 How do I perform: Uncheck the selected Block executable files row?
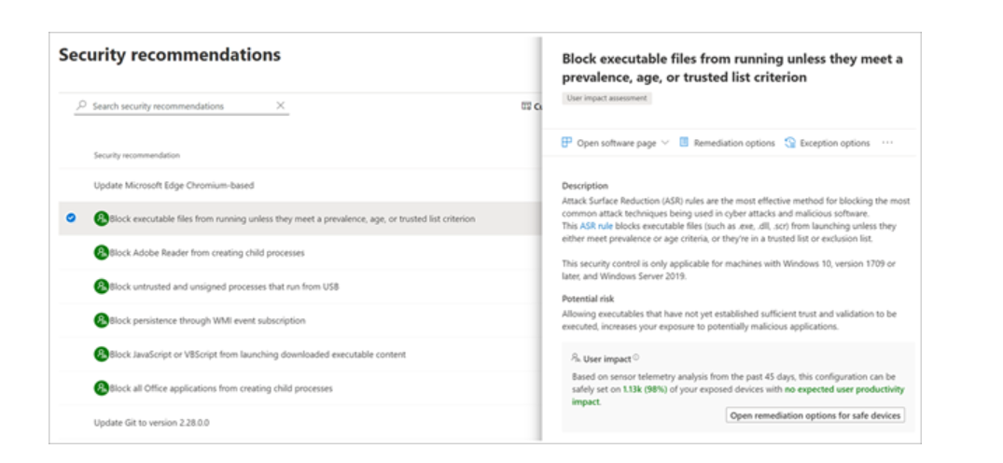[71, 218]
